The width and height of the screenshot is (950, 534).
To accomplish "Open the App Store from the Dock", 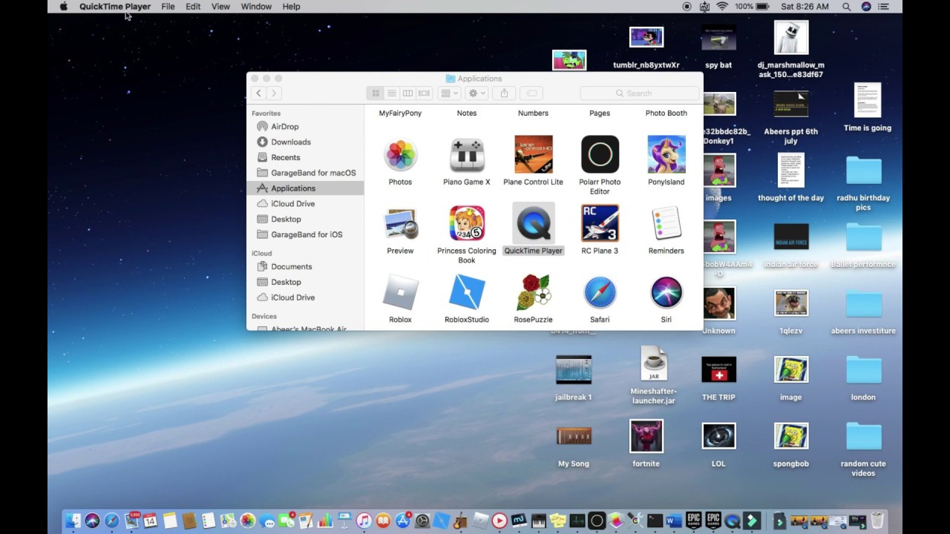I will (x=403, y=521).
